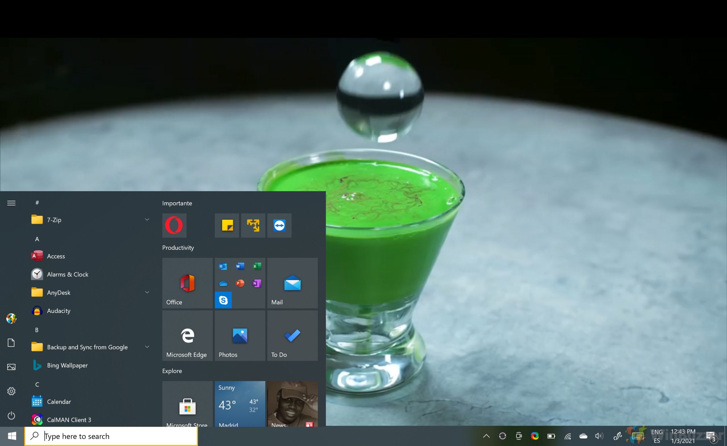The image size is (727, 446).
Task: Open the To Do tile
Action: 293,335
